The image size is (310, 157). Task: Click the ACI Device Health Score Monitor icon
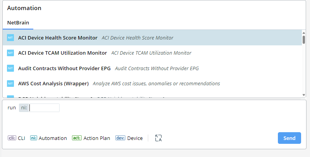tap(10, 38)
